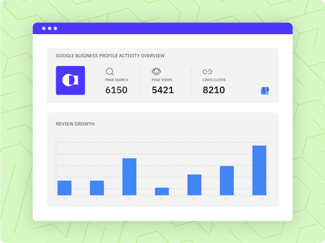Click the third bar in Review Growth chart
This screenshot has height=243, width=325.
pos(129,177)
